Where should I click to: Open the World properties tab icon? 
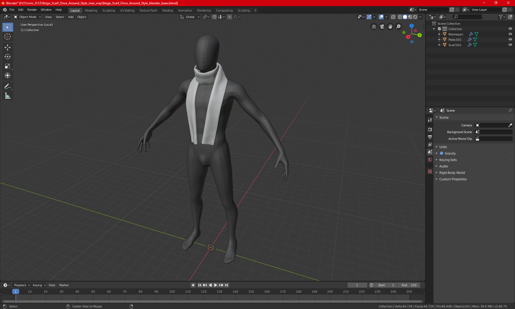[430, 160]
